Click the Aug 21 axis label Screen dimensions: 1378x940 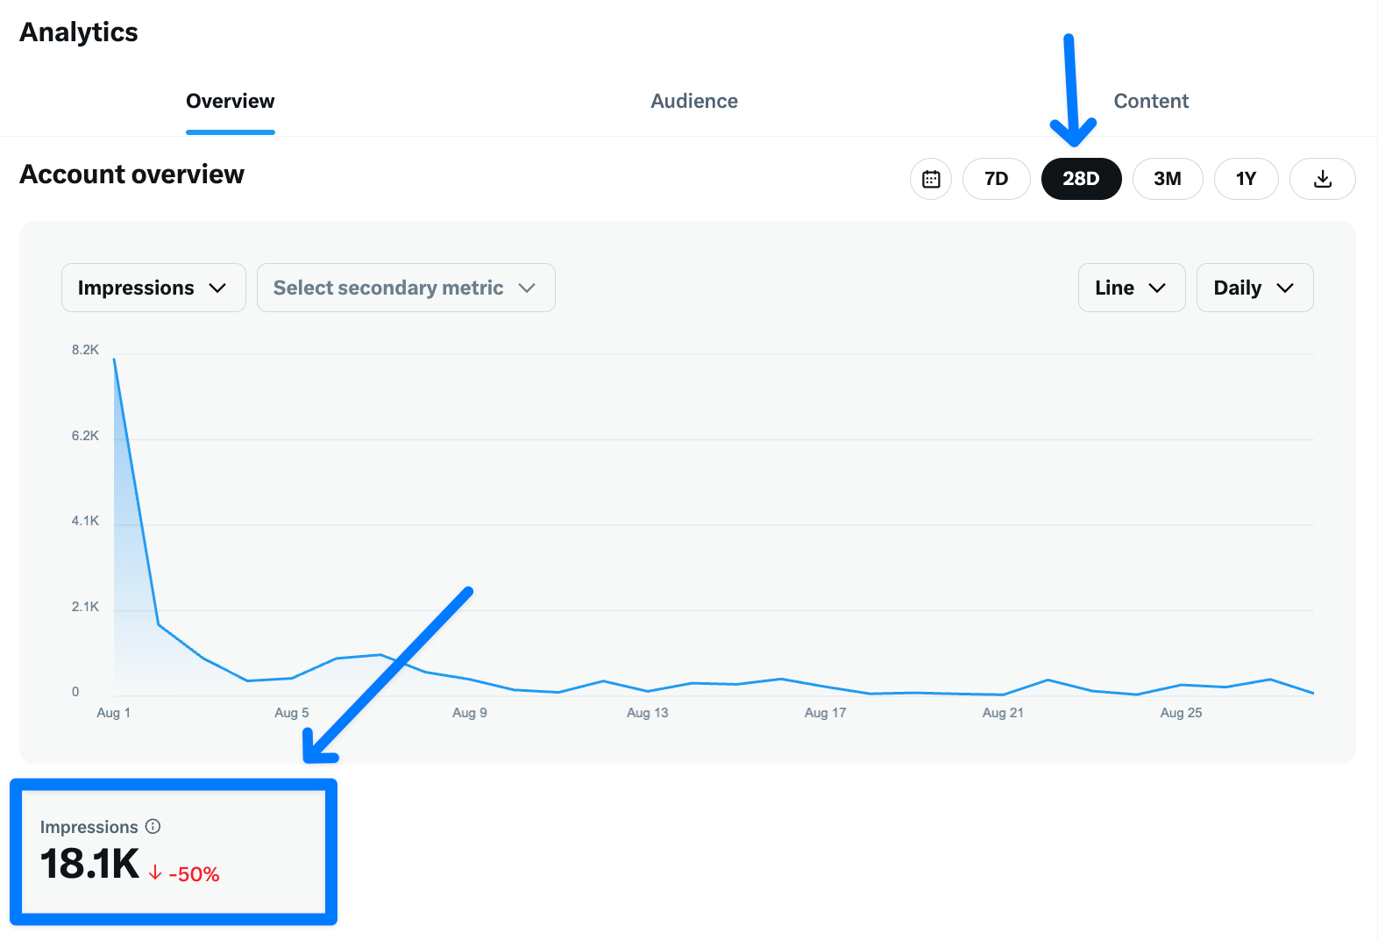1003,713
